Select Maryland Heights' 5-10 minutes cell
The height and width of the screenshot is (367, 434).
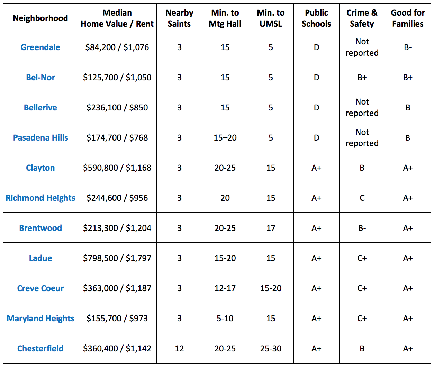coord(225,319)
